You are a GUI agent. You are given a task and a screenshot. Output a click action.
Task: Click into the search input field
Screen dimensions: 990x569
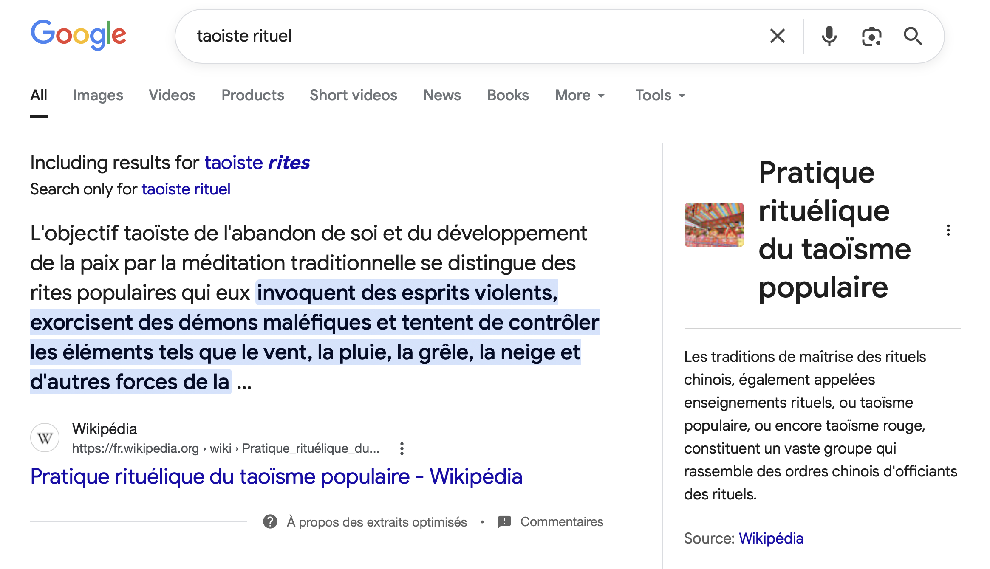(467, 36)
